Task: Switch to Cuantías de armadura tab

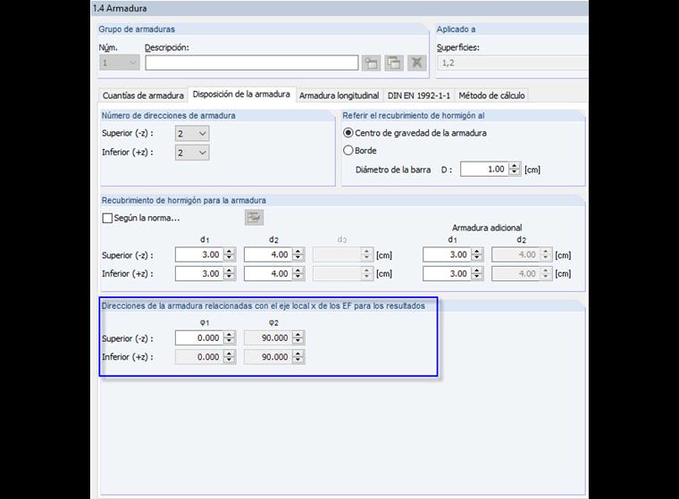Action: [143, 96]
